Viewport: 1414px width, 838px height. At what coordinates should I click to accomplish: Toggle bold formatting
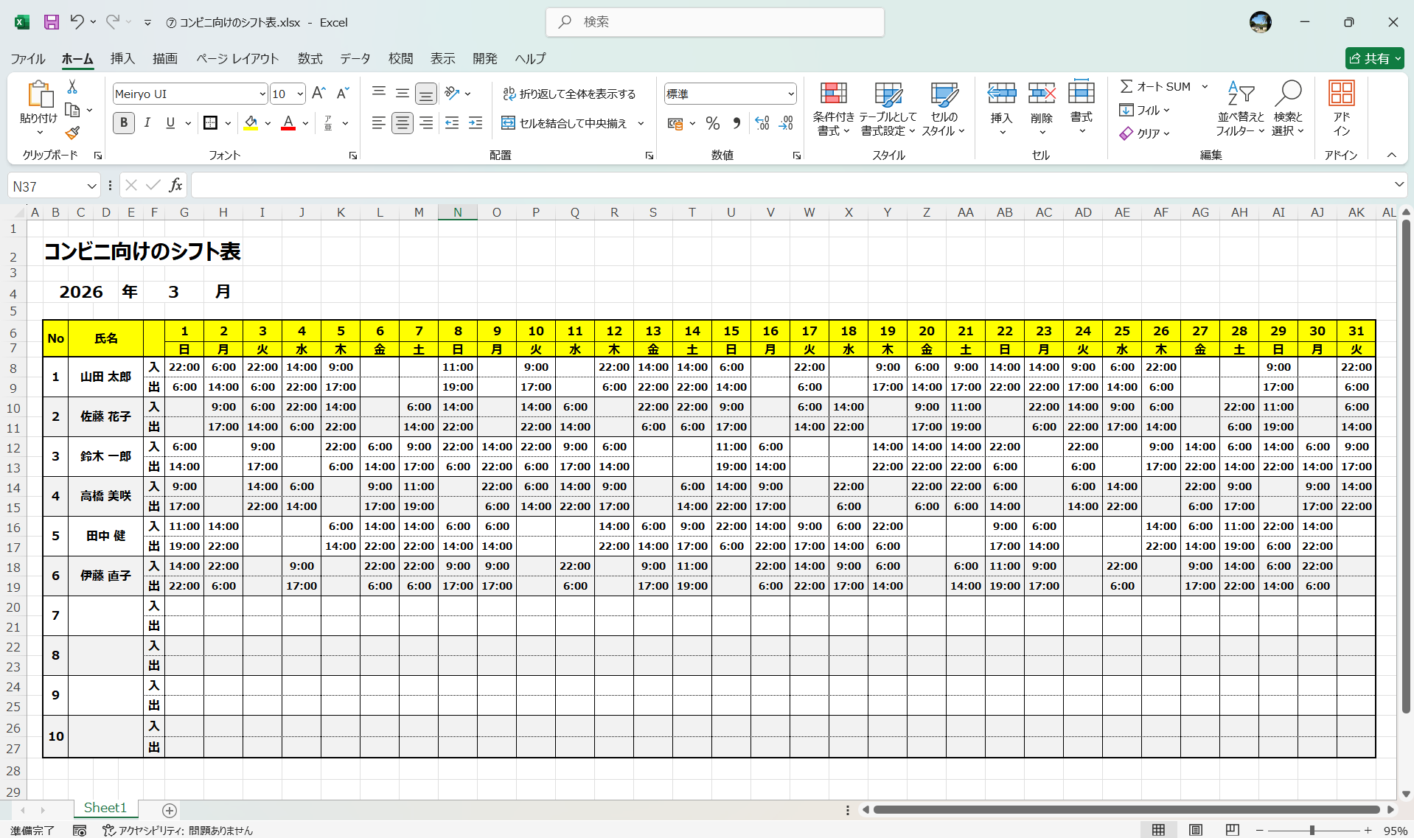[123, 123]
